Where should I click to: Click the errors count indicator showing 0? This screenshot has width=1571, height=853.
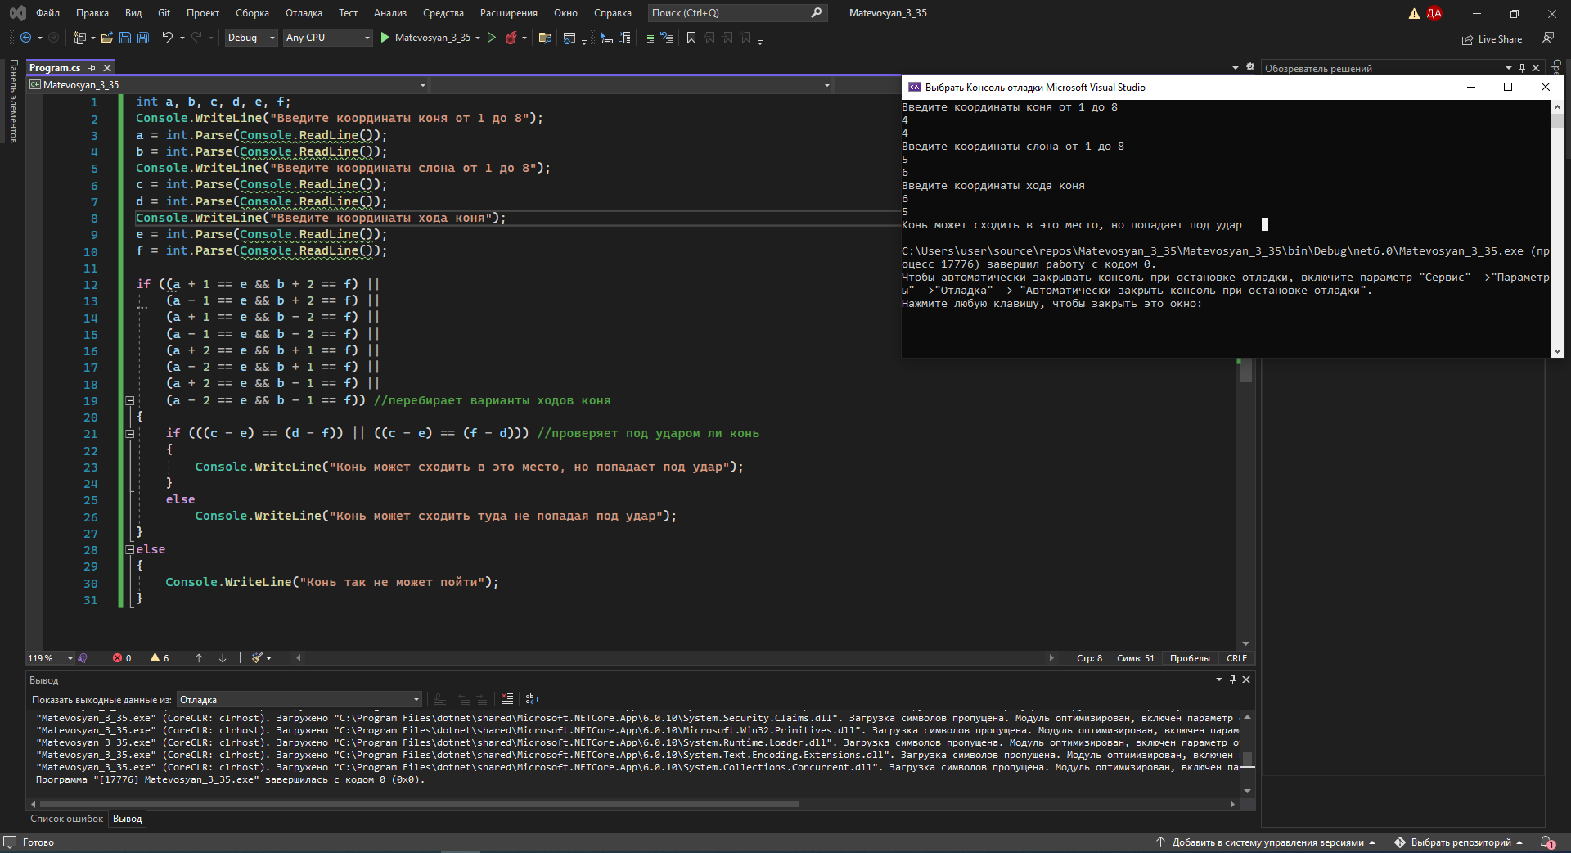click(122, 658)
